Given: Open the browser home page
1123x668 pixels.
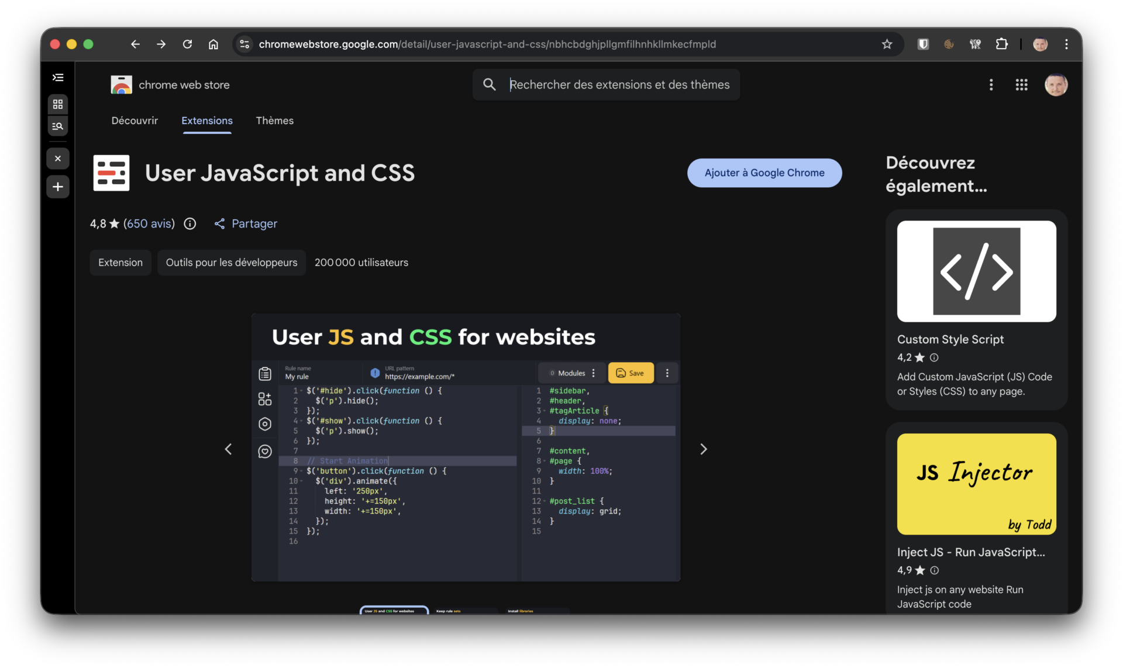Looking at the screenshot, I should pos(213,44).
